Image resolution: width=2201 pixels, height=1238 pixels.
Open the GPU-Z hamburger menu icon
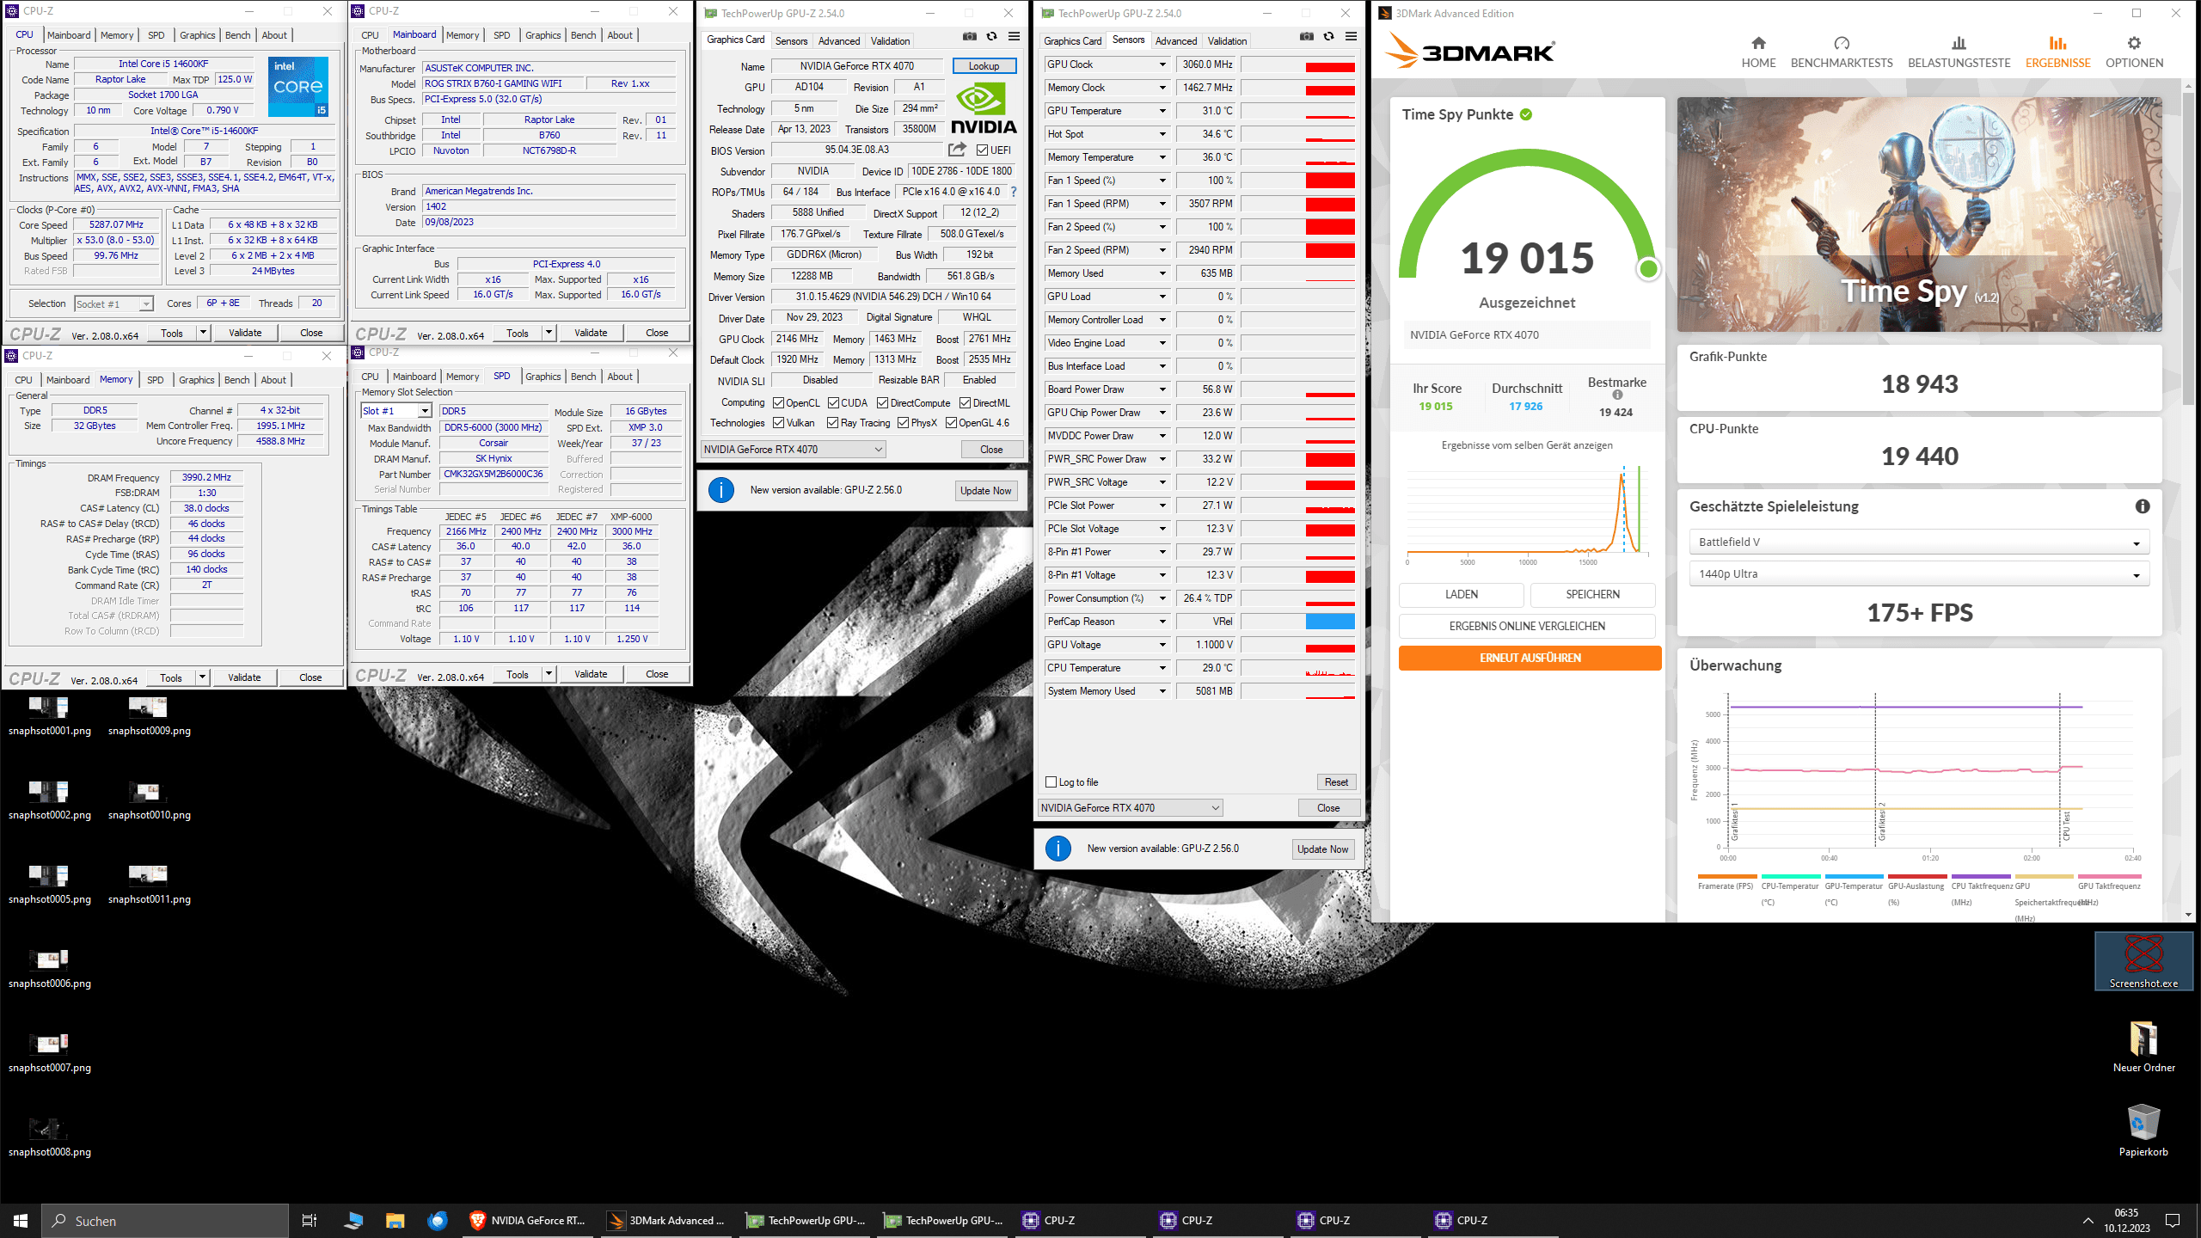(x=1014, y=36)
